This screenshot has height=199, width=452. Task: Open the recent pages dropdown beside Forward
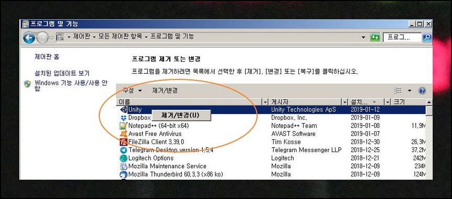coord(51,38)
